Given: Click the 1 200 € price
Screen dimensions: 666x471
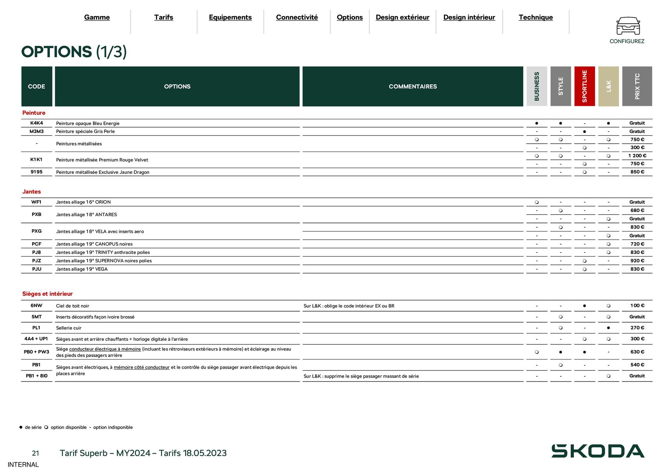Looking at the screenshot, I should click(x=637, y=156).
